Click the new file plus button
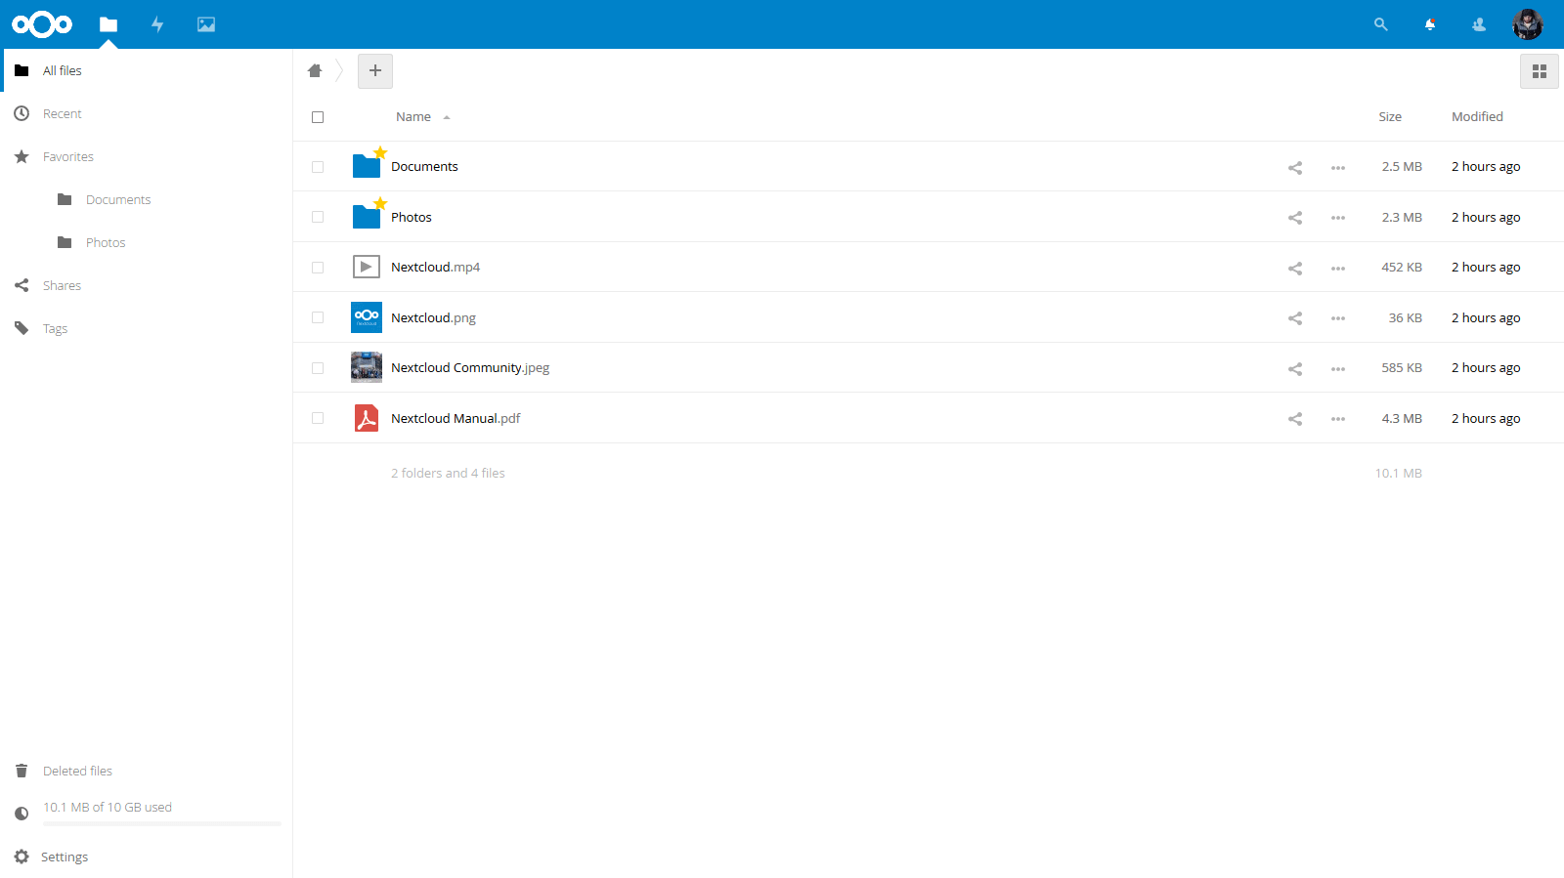Screen dimensions: 1564x878 tap(375, 70)
